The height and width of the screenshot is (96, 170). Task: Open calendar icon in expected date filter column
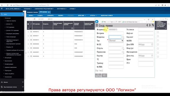click(x=72, y=29)
